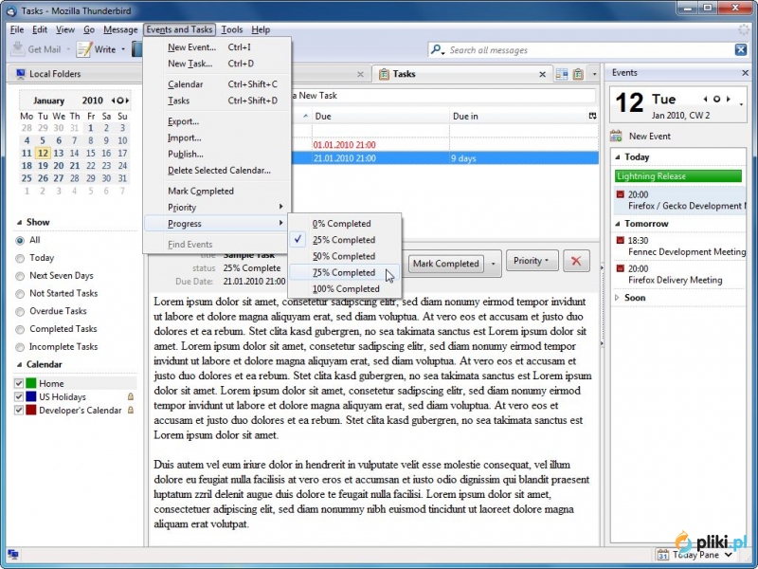Click the Due in column header
The height and width of the screenshot is (569, 758).
[517, 116]
